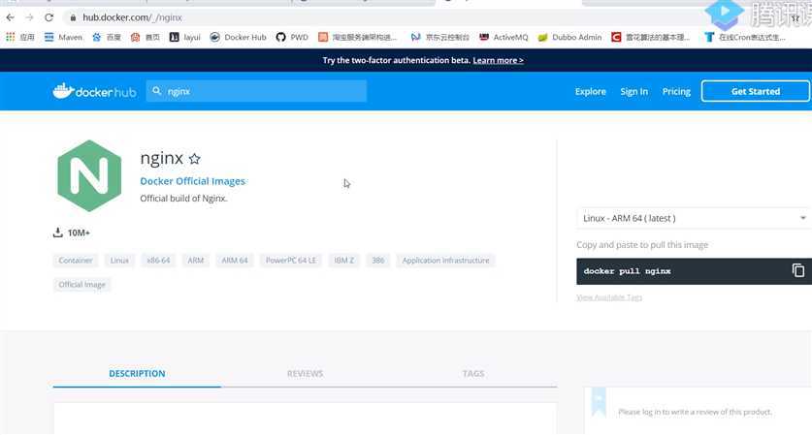Click the PowerPC 64 LE tag chip
The image size is (812, 435).
291,261
